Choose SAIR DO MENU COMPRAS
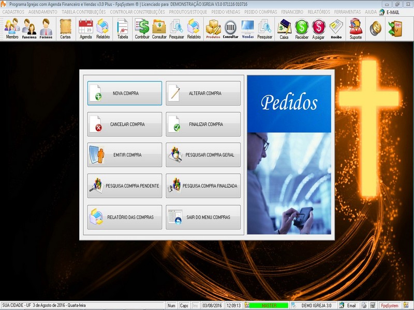The width and height of the screenshot is (414, 310). [x=203, y=218]
